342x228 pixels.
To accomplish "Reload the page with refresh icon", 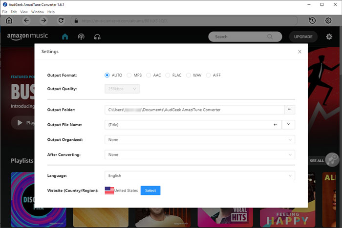I will click(61, 20).
